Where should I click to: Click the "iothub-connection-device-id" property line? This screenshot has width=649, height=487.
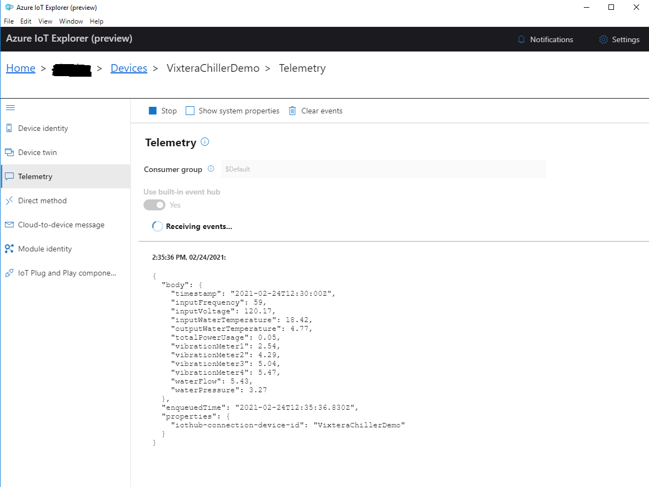288,425
